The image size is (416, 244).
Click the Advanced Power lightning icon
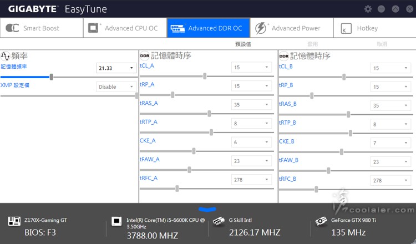pos(261,28)
